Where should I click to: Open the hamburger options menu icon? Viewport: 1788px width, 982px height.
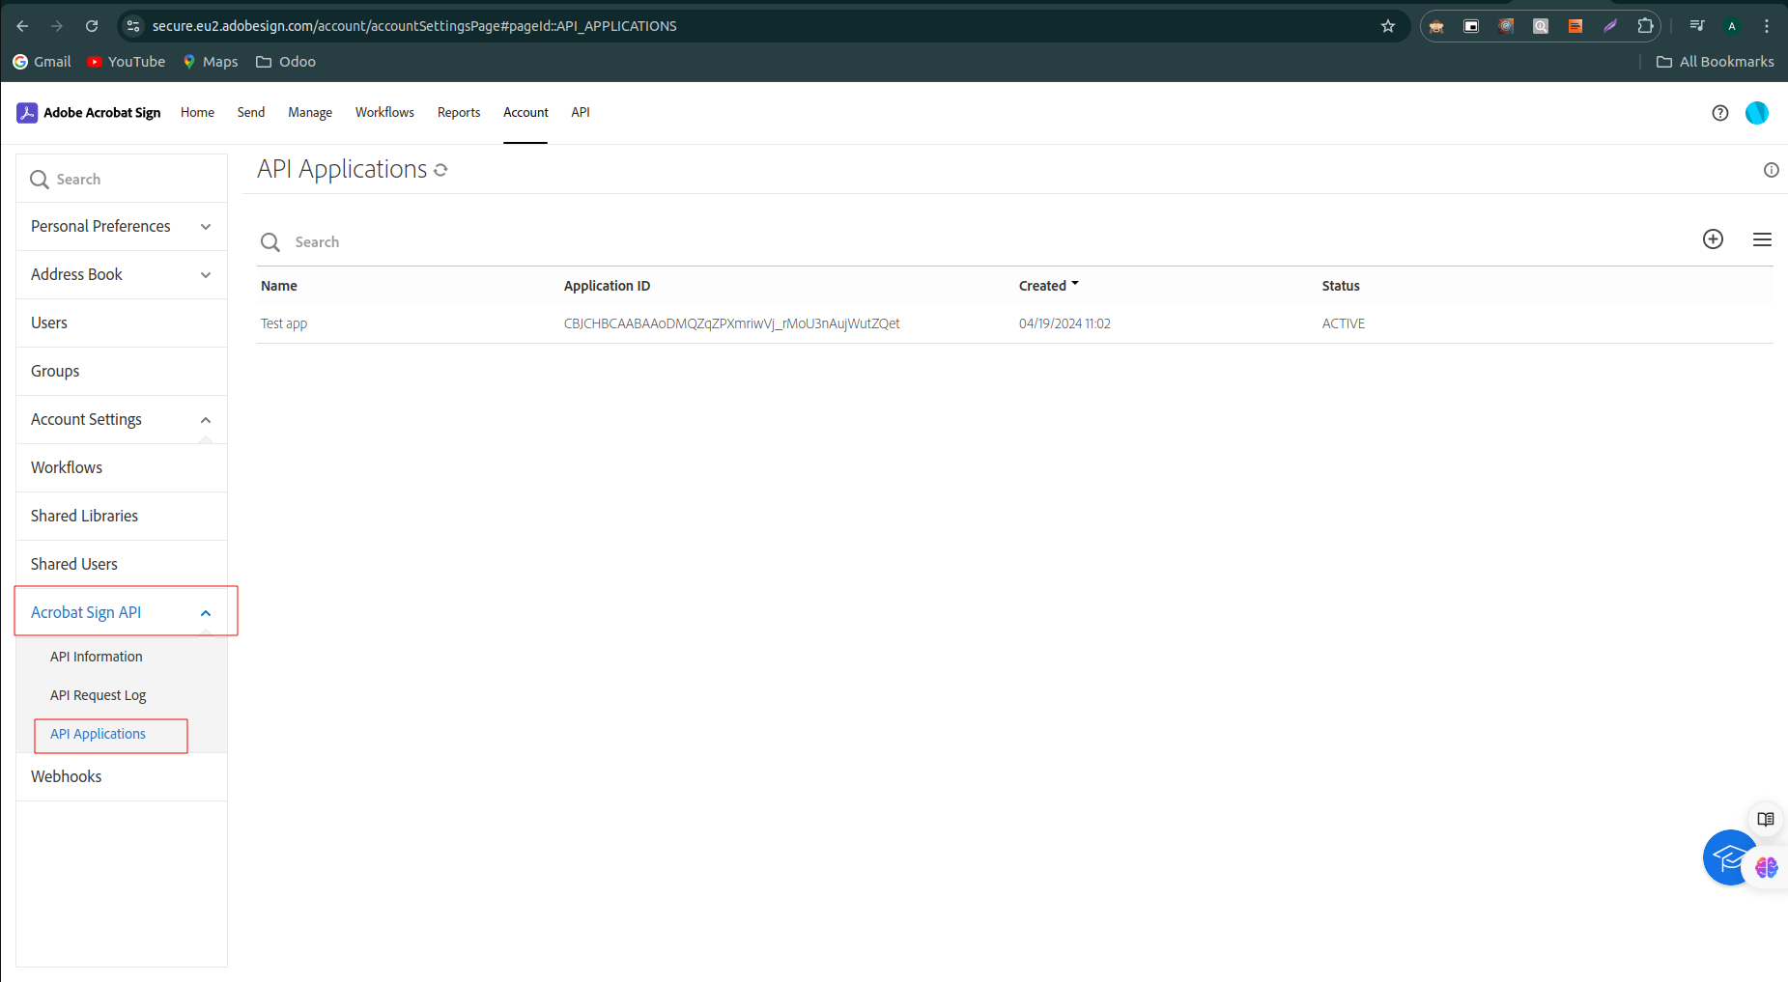tap(1762, 239)
